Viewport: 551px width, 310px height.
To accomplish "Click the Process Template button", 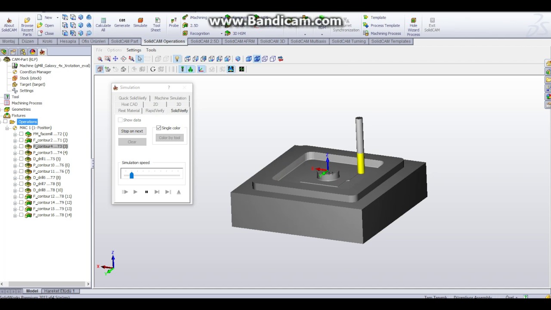I will 381,25.
